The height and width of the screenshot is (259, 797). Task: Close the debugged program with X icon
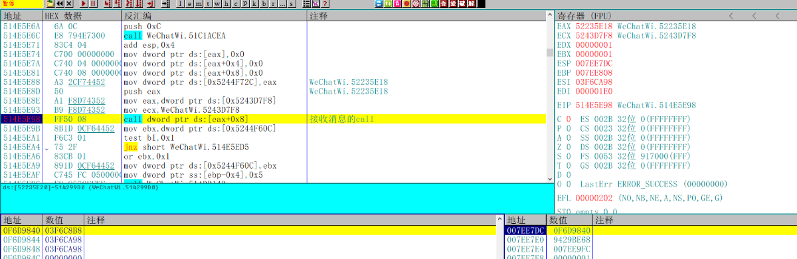pyautogui.click(x=69, y=3)
